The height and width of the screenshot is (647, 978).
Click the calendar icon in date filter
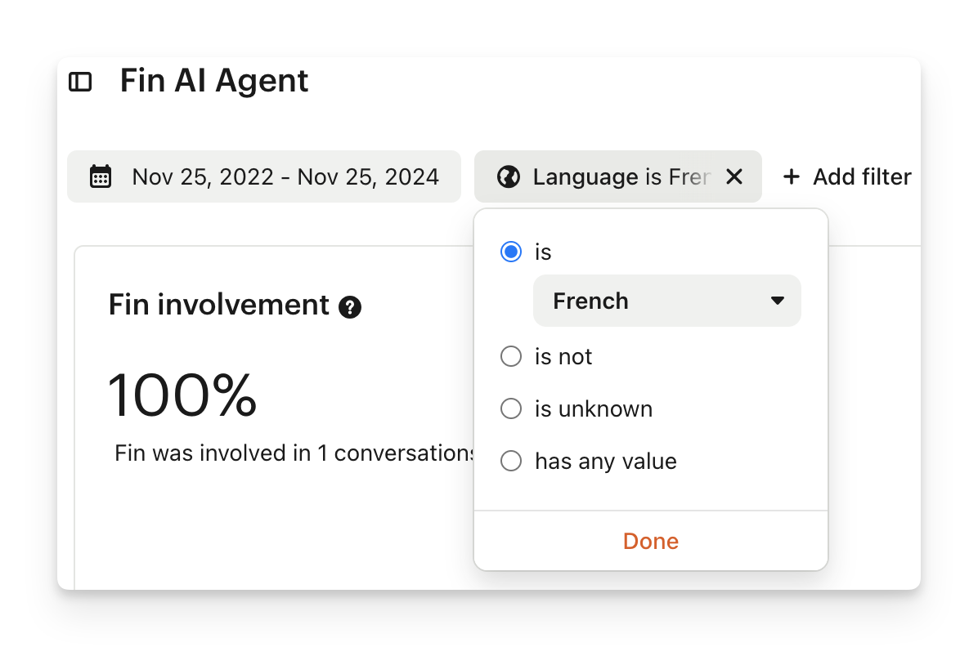click(101, 176)
